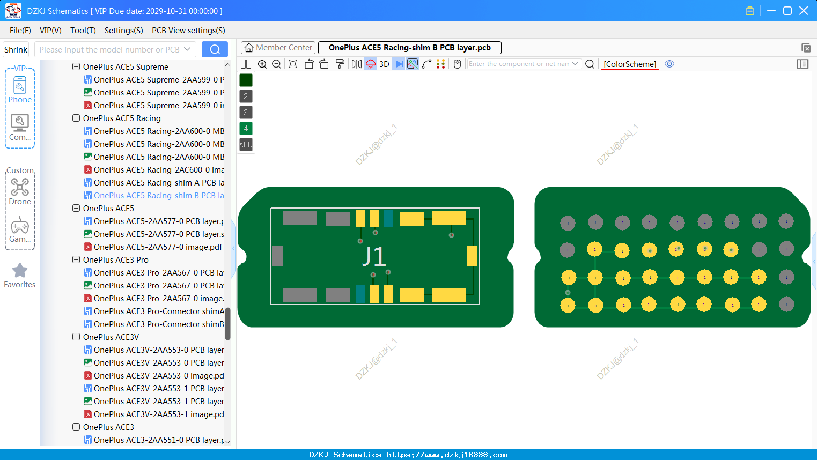The width and height of the screenshot is (817, 460).
Task: Fit the PCB to the window
Action: click(293, 64)
